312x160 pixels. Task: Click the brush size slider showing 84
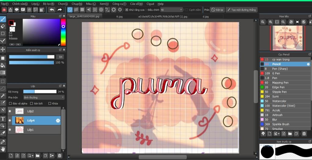[x=32, y=57]
